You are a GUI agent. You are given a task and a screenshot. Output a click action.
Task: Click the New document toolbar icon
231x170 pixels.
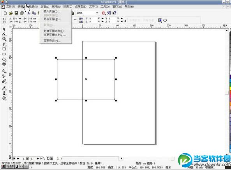tap(5, 13)
